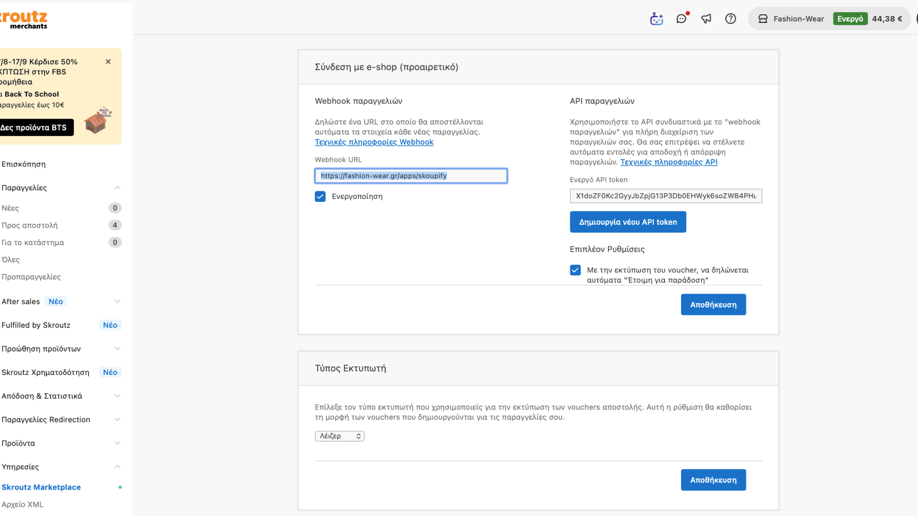Click the Ενεργό API token field

pyautogui.click(x=666, y=196)
